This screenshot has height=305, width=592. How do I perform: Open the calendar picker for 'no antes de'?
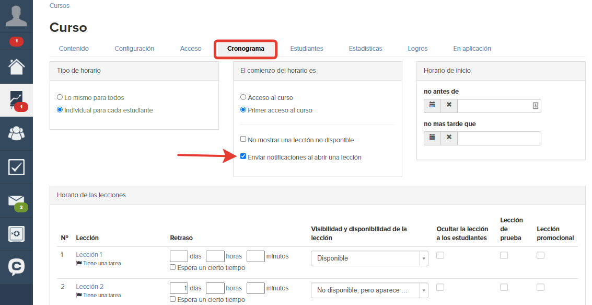click(x=432, y=106)
